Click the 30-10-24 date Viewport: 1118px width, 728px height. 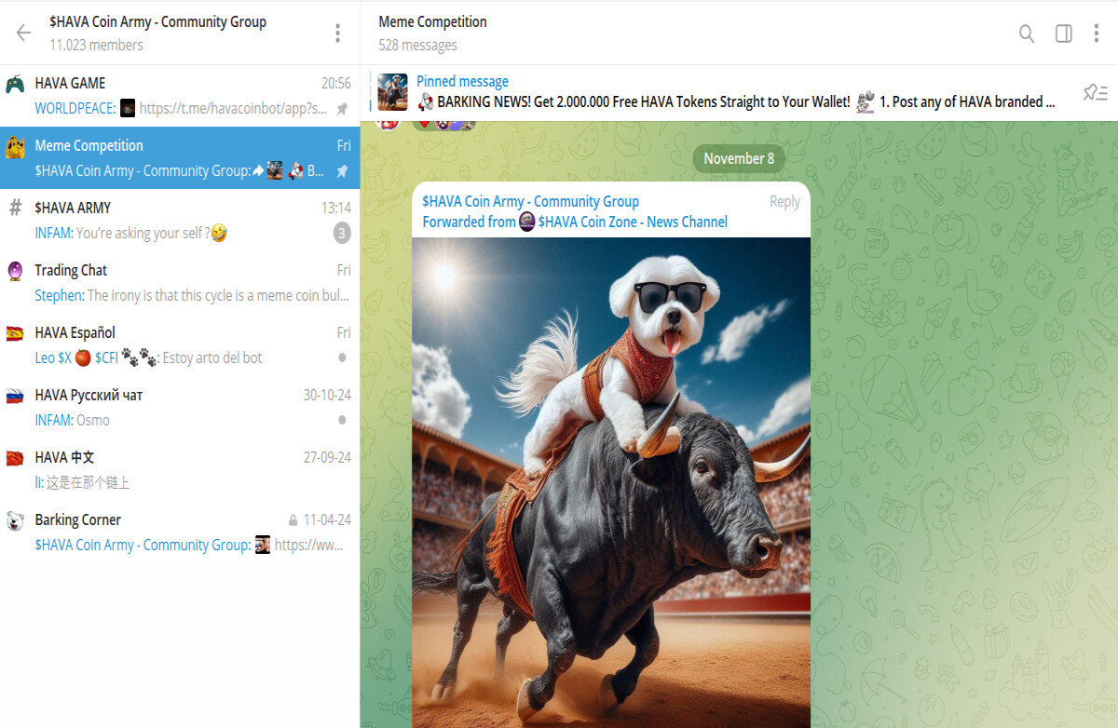click(327, 396)
